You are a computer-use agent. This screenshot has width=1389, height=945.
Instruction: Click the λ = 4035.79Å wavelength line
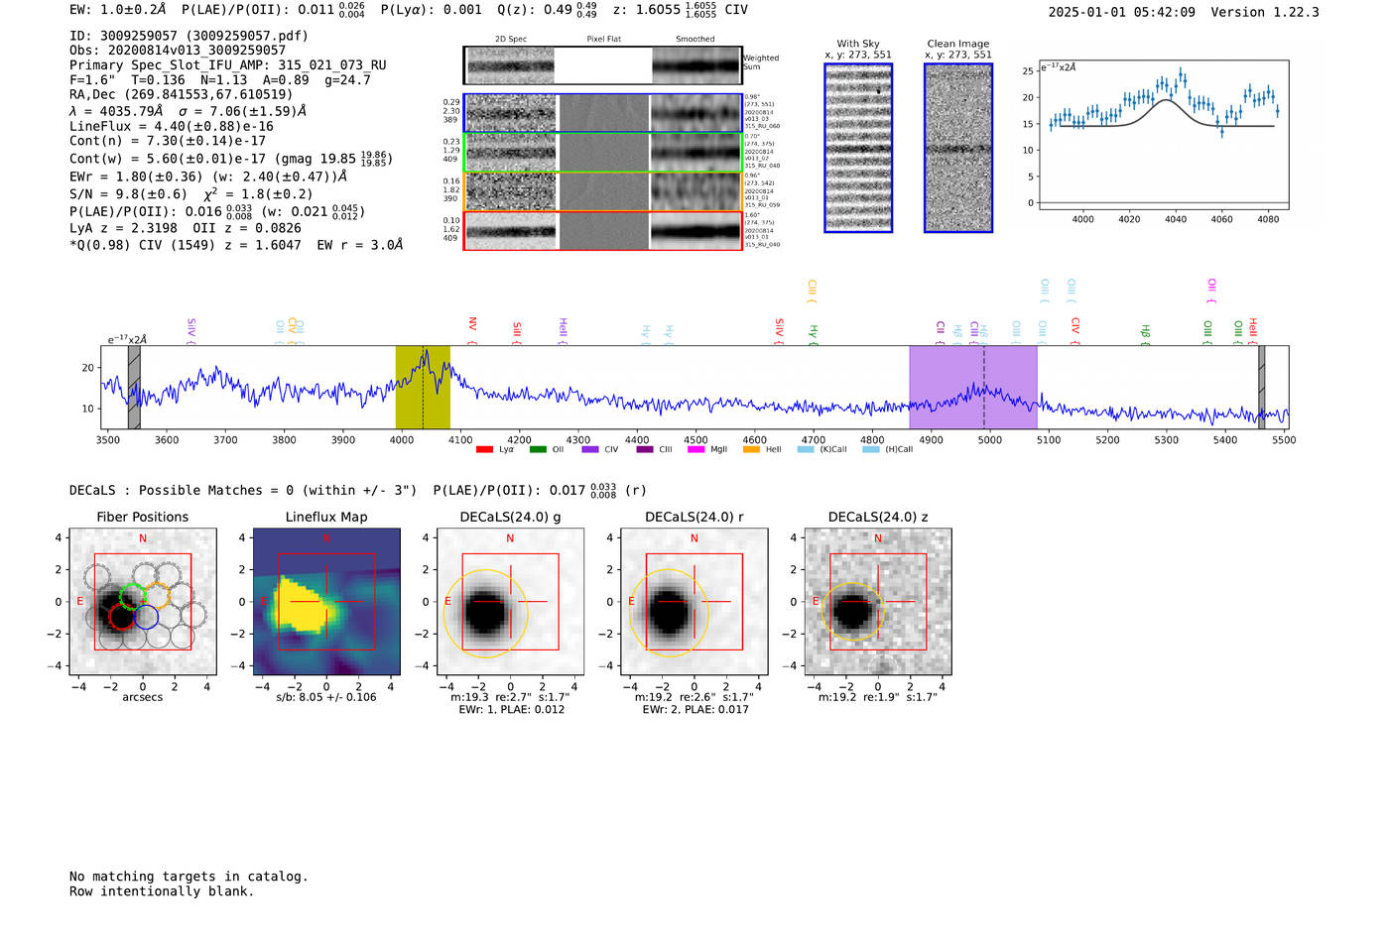pyautogui.click(x=189, y=111)
